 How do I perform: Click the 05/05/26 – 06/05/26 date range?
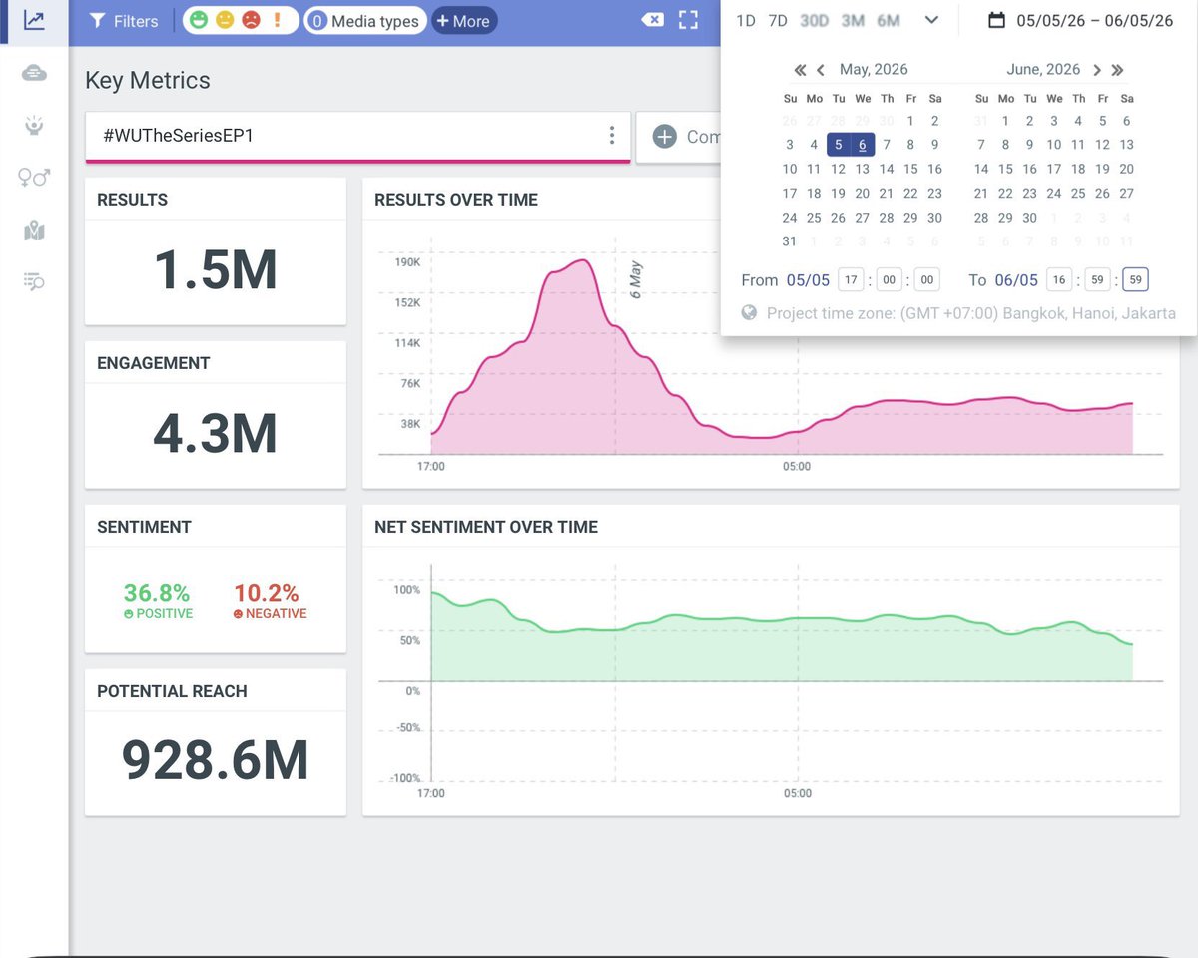point(1095,20)
